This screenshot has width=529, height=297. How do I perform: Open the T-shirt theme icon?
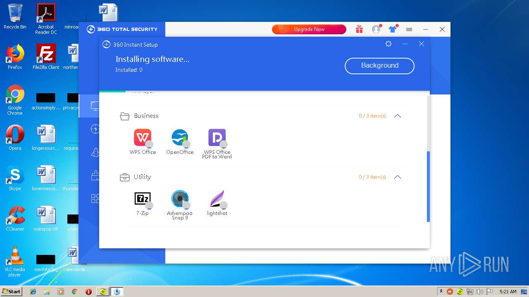(393, 29)
